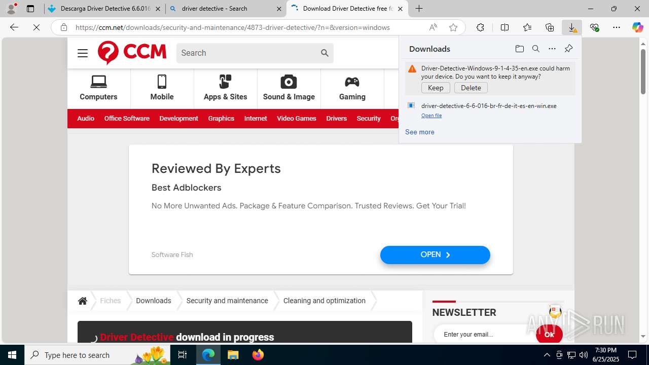The height and width of the screenshot is (365, 649).
Task: Pin the Downloads panel
Action: click(568, 49)
